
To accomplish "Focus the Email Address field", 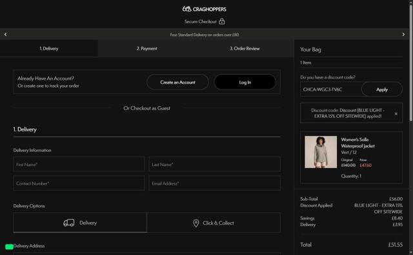I will [x=215, y=184].
